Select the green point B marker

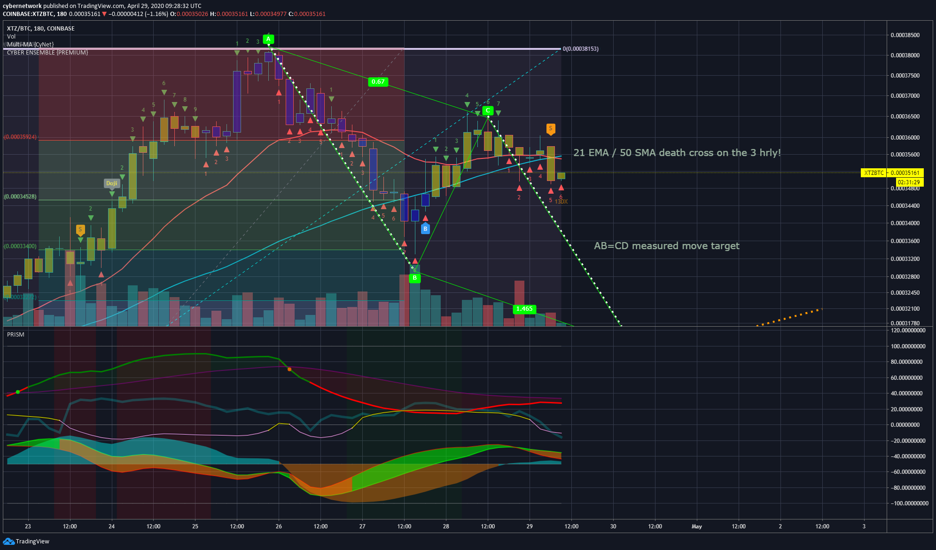pos(414,278)
